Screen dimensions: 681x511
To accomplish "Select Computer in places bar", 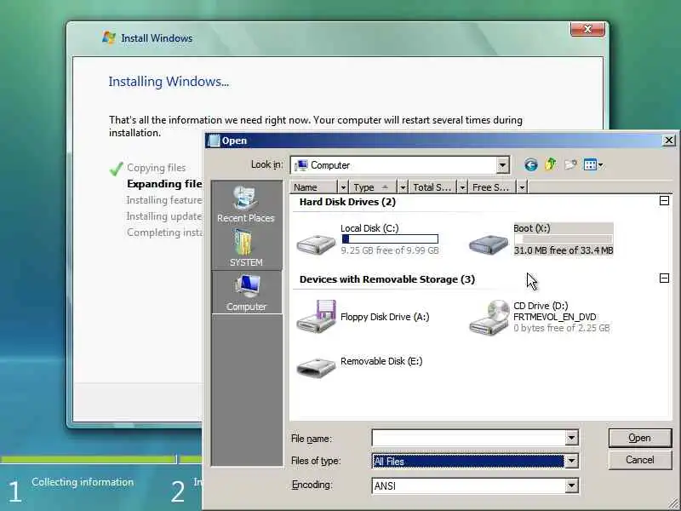I will [246, 293].
